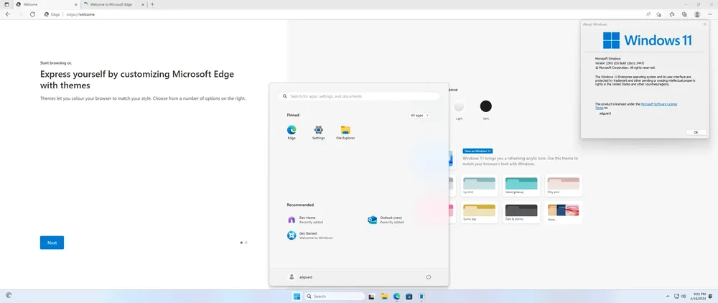This screenshot has width=718, height=303.
Task: Open the notification bell in system tray
Action: tap(711, 296)
